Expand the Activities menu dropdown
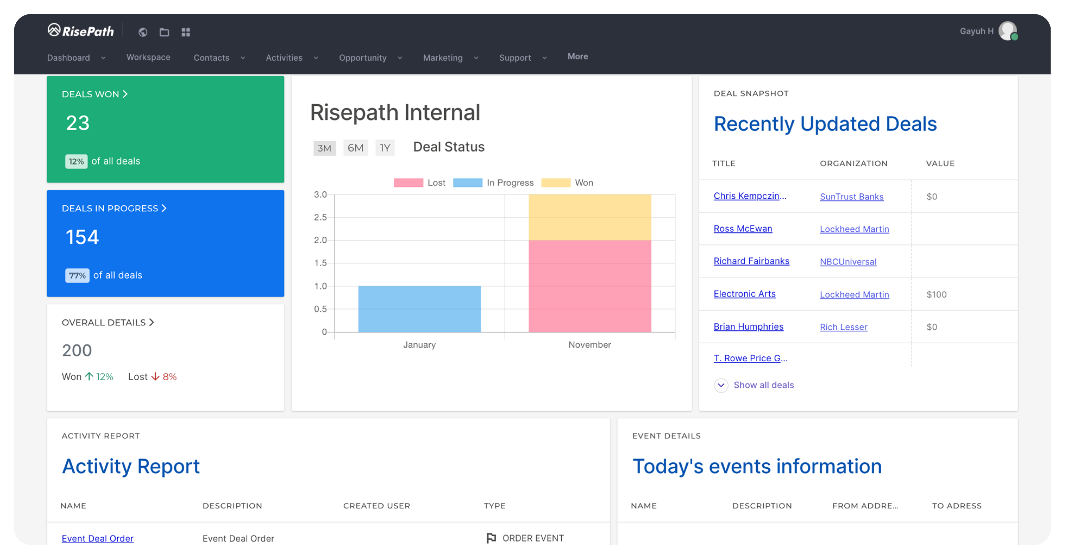Screen dimensions: 1065x559 click(x=316, y=58)
